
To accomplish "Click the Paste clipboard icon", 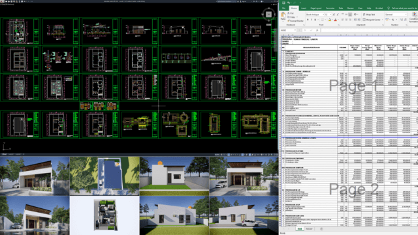I will (283, 15).
